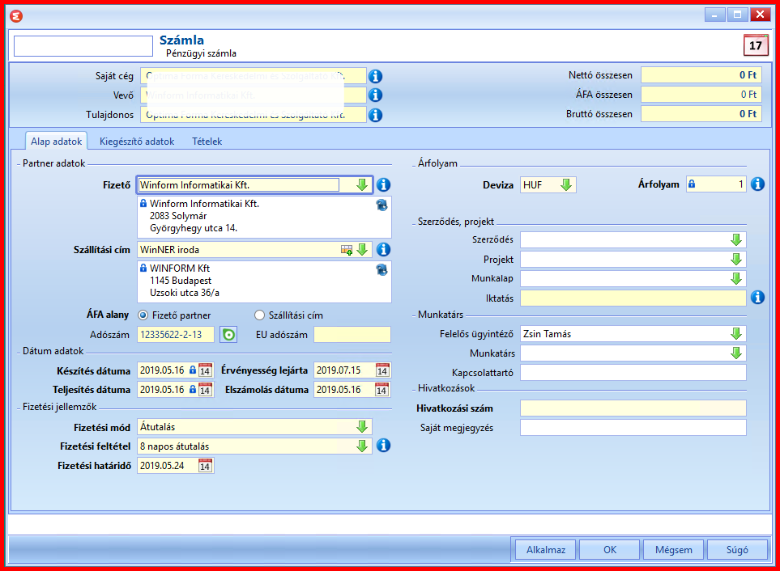
Task: Switch to the Kiegészítő adatok tab
Action: (x=137, y=142)
